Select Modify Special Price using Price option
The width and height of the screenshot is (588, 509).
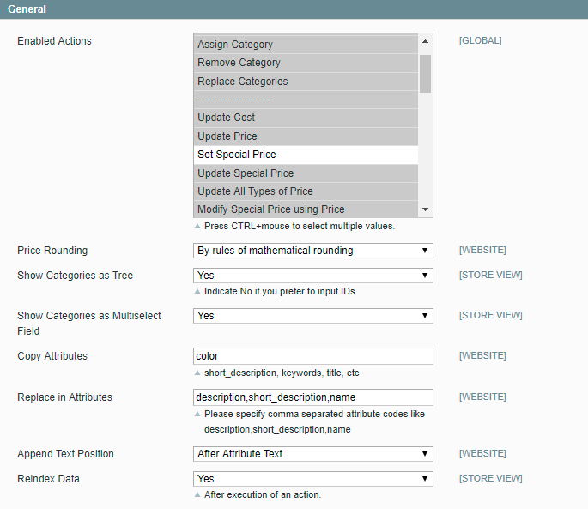tap(306, 209)
